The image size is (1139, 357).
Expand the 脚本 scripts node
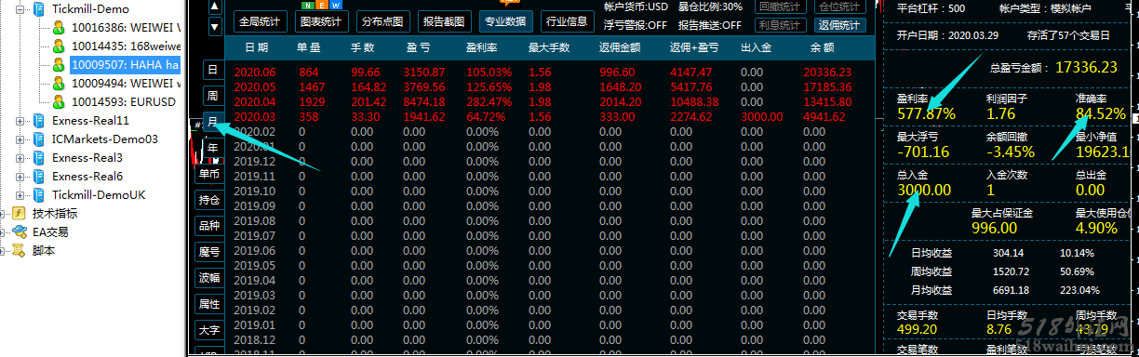[x=3, y=251]
